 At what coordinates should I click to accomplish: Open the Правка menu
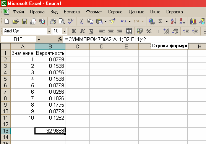[x=37, y=12]
